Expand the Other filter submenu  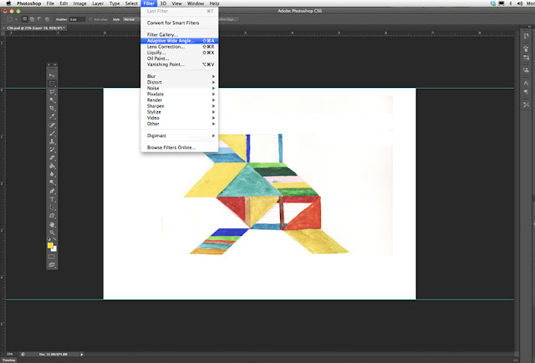[x=180, y=124]
